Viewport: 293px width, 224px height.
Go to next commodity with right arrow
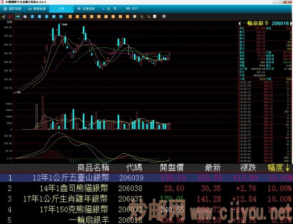tap(291, 24)
